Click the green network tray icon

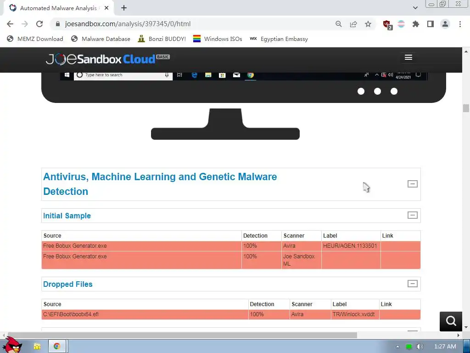pyautogui.click(x=409, y=347)
